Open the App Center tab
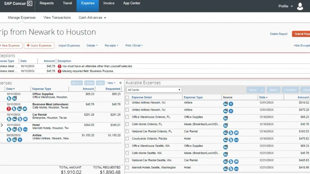This screenshot has height=174, width=310. tap(132, 3)
